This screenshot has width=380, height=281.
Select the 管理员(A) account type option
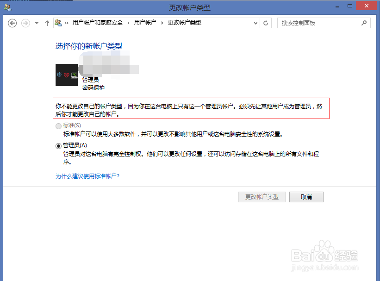tap(59, 145)
